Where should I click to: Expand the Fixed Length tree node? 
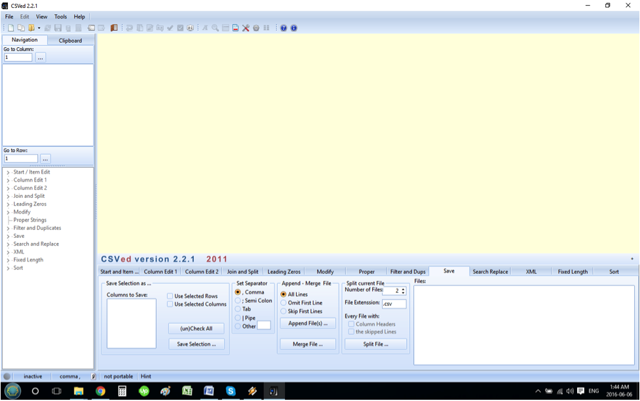coord(8,260)
